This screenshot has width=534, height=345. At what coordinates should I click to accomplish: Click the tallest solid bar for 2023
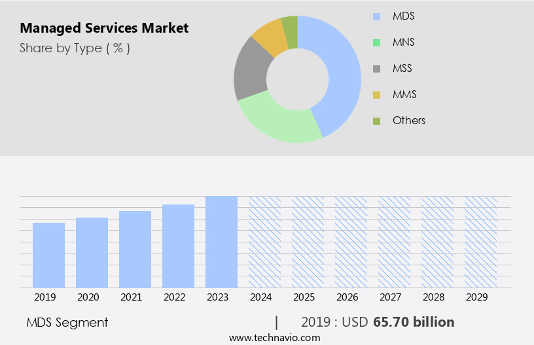pyautogui.click(x=221, y=242)
